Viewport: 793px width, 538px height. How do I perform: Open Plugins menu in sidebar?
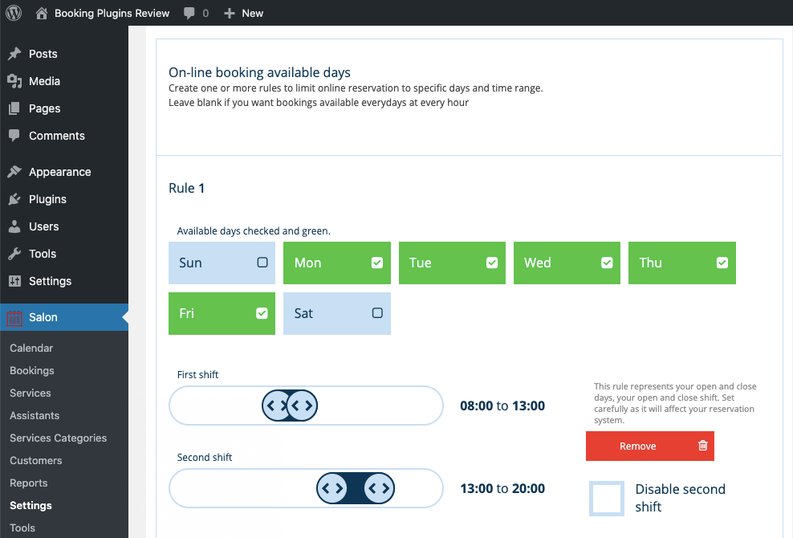coord(64,199)
